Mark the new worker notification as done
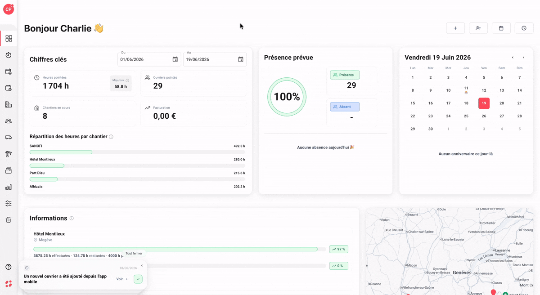The height and width of the screenshot is (295, 540). point(138,279)
